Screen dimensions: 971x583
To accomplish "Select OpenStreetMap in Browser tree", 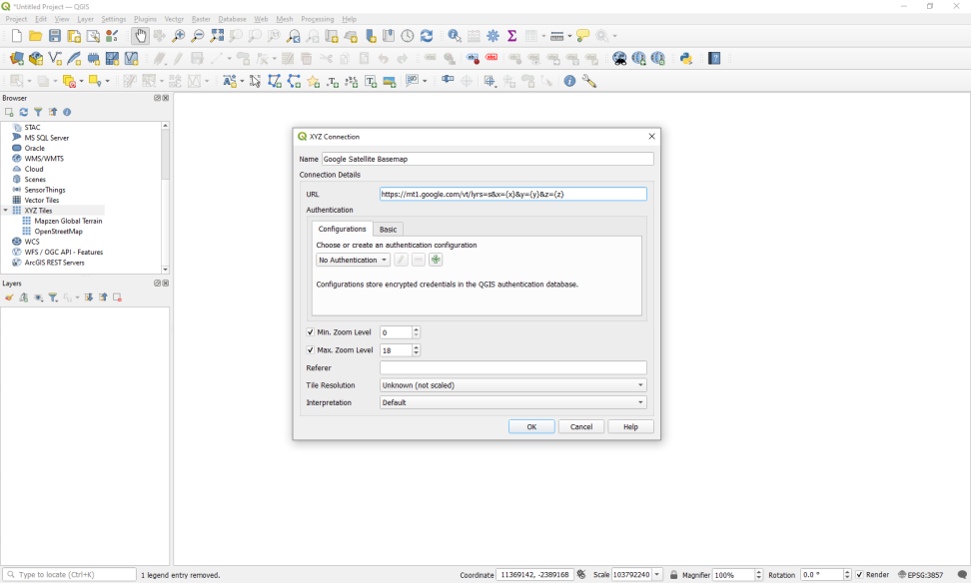I will [x=58, y=232].
